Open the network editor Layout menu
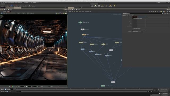This screenshot has height=96, width=170. [83, 11]
